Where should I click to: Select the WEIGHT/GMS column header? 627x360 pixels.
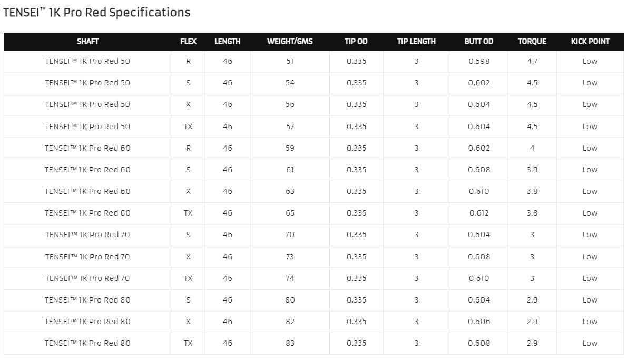[290, 42]
